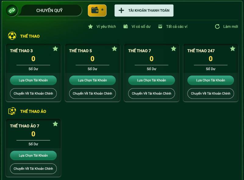The width and height of the screenshot is (244, 180).
Task: Click the icon beside Tất cả các ví
Action: 160,26
